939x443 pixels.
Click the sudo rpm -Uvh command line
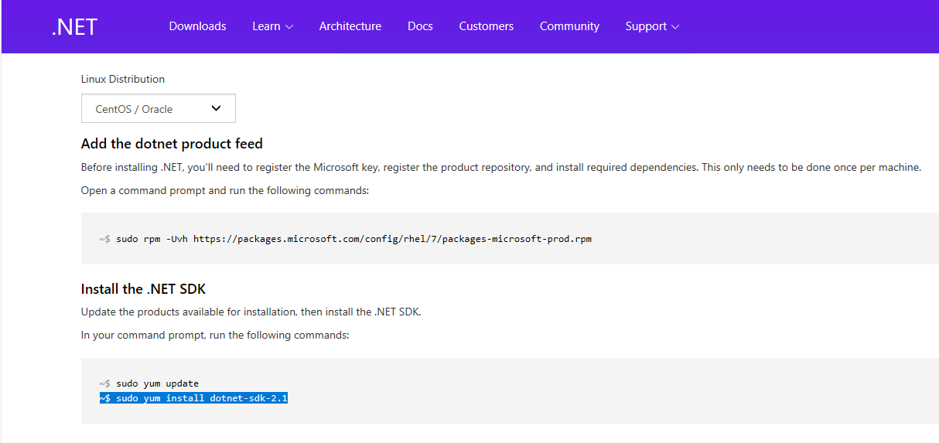pos(346,239)
